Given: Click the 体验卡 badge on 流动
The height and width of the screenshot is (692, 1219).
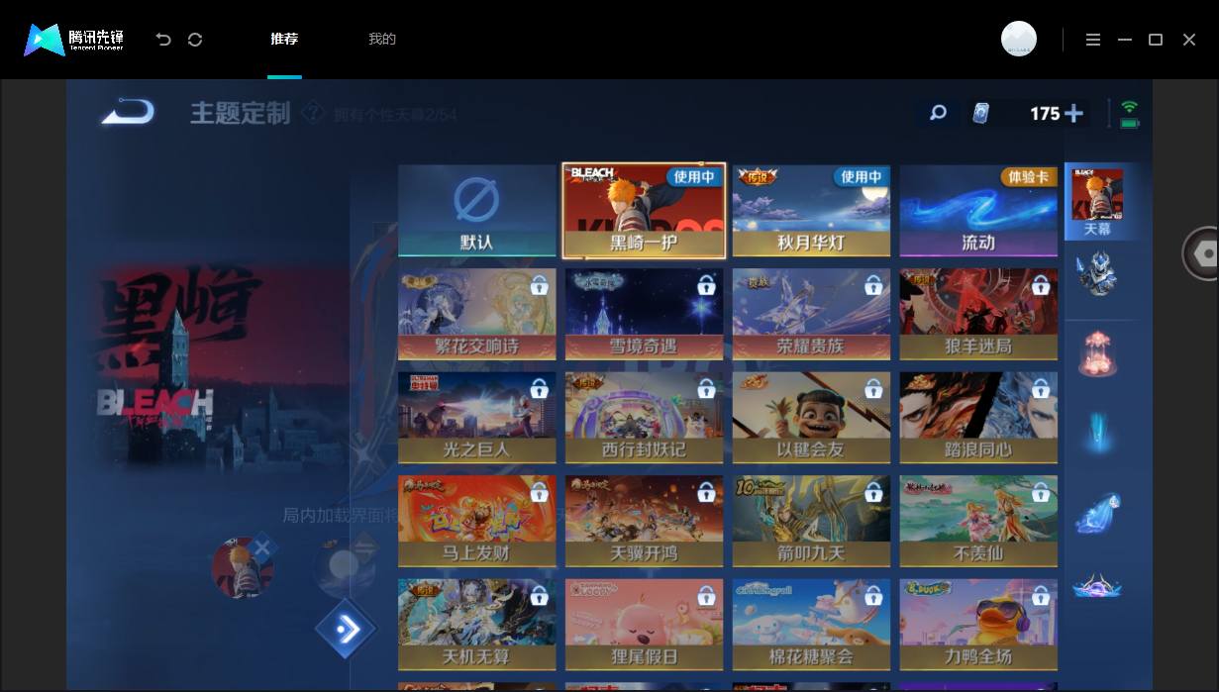Looking at the screenshot, I should 1029,176.
